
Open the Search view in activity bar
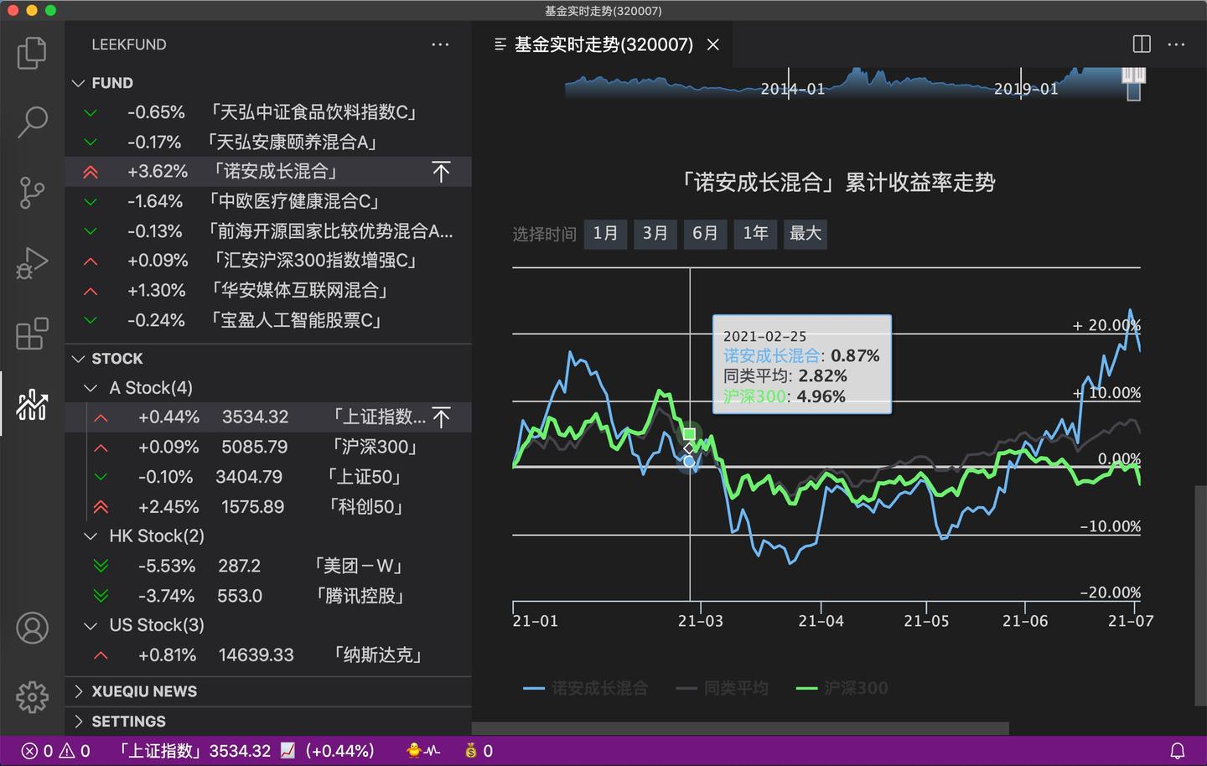(x=32, y=122)
